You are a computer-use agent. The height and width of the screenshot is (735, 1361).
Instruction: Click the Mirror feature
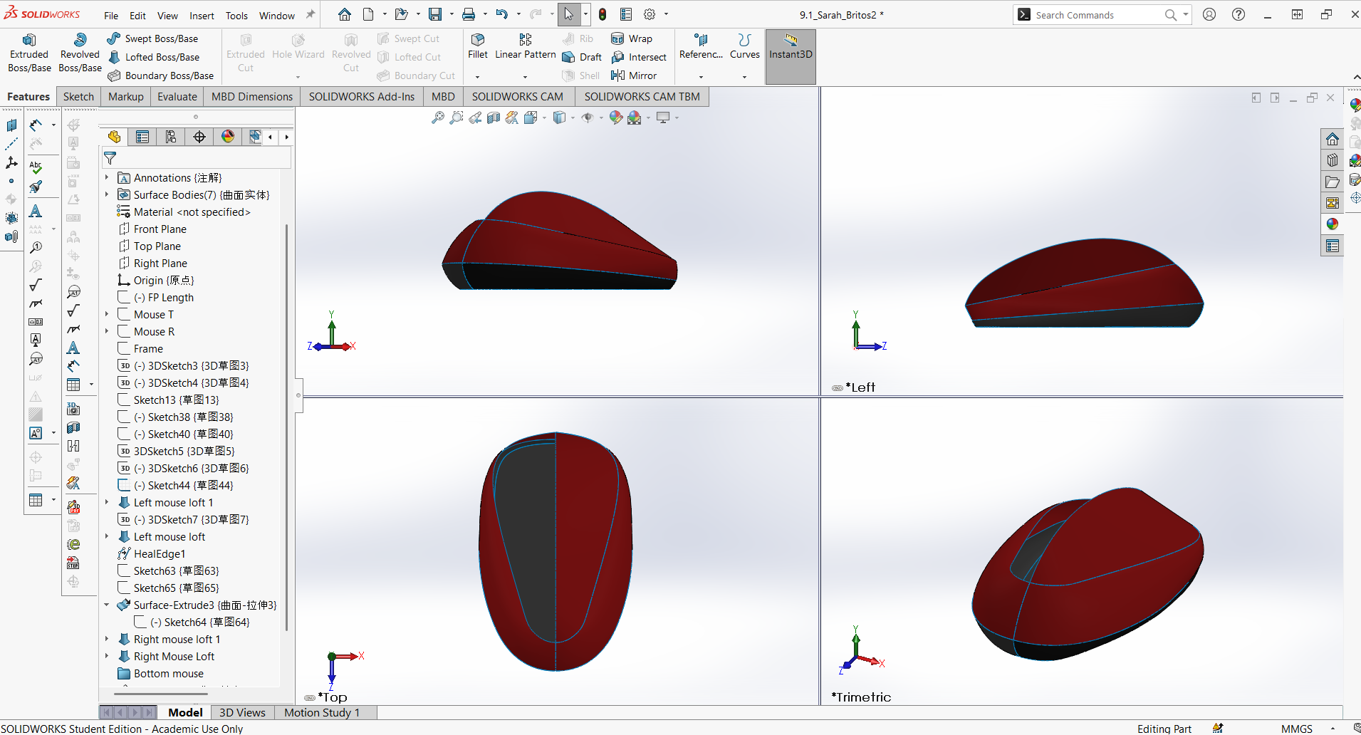tap(634, 75)
